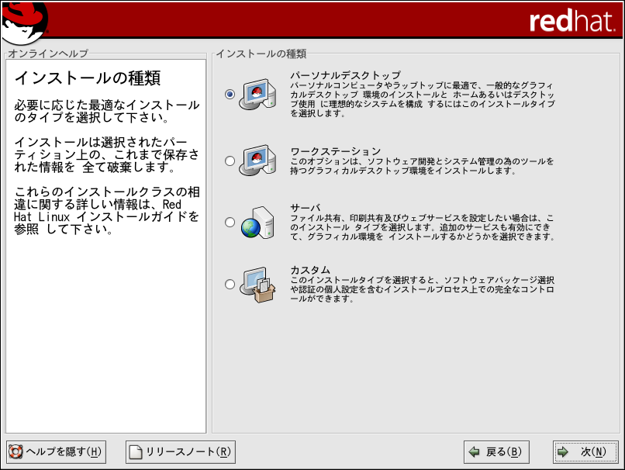Go back with the 戻る(B) button
The height and width of the screenshot is (470, 625).
click(496, 451)
